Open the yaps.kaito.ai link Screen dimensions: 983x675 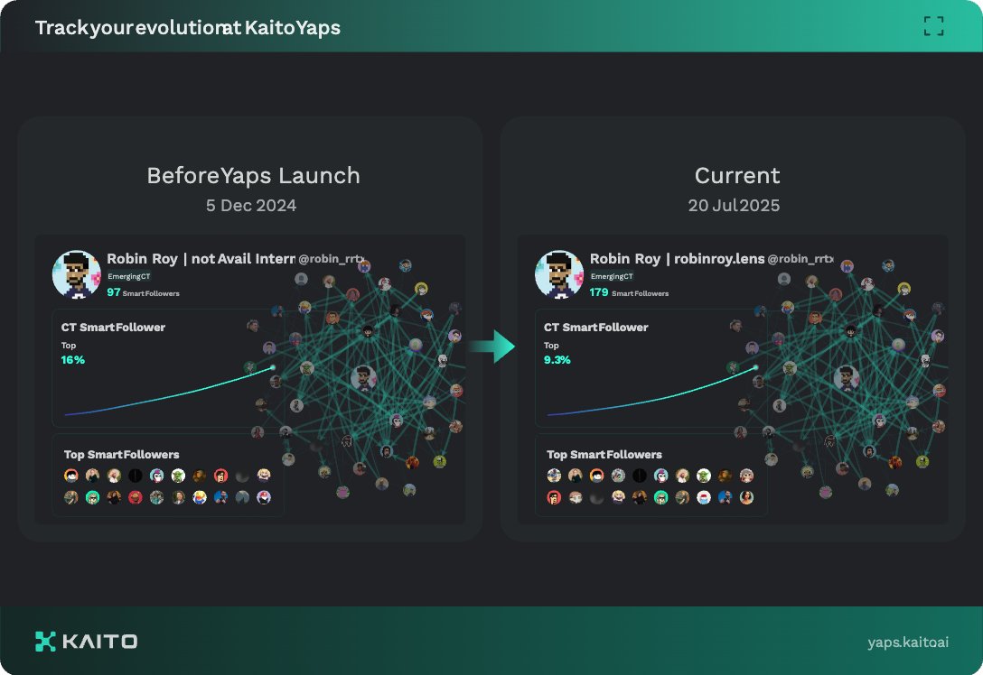pyautogui.click(x=908, y=642)
